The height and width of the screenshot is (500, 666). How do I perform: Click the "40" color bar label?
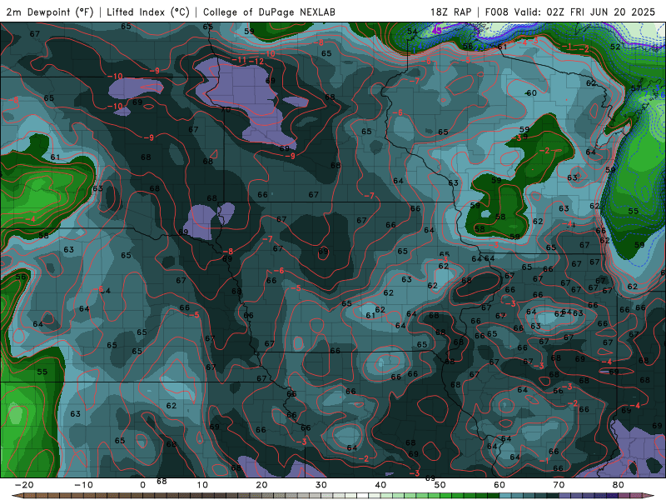pos(380,485)
